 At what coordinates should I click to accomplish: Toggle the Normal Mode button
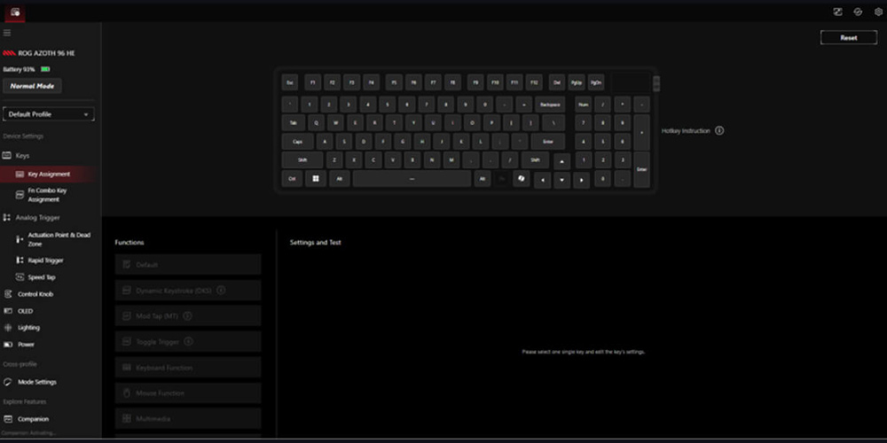tap(32, 86)
